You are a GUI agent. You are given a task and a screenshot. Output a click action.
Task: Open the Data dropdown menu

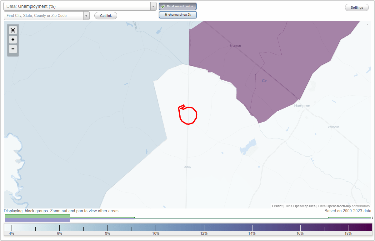click(153, 6)
